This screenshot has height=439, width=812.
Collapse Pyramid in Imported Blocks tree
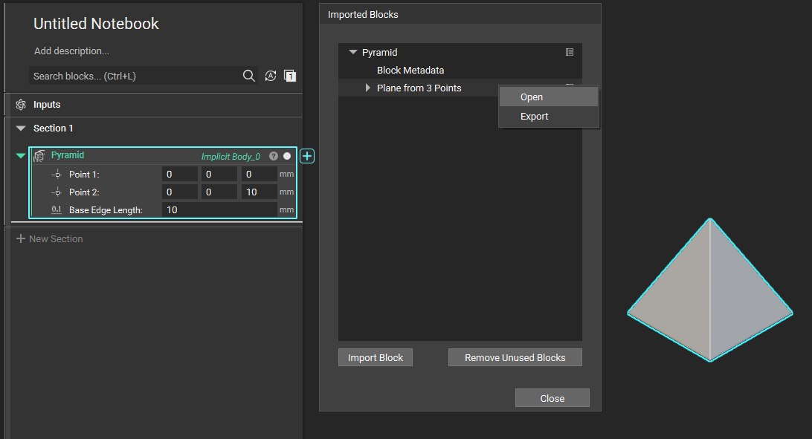(x=353, y=52)
